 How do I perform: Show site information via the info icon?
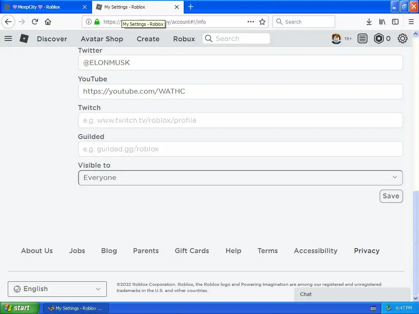tap(89, 22)
